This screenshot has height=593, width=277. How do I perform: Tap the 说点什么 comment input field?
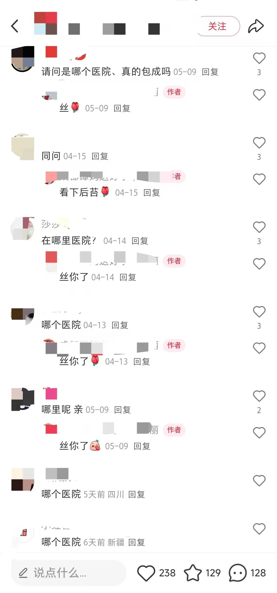click(x=69, y=573)
